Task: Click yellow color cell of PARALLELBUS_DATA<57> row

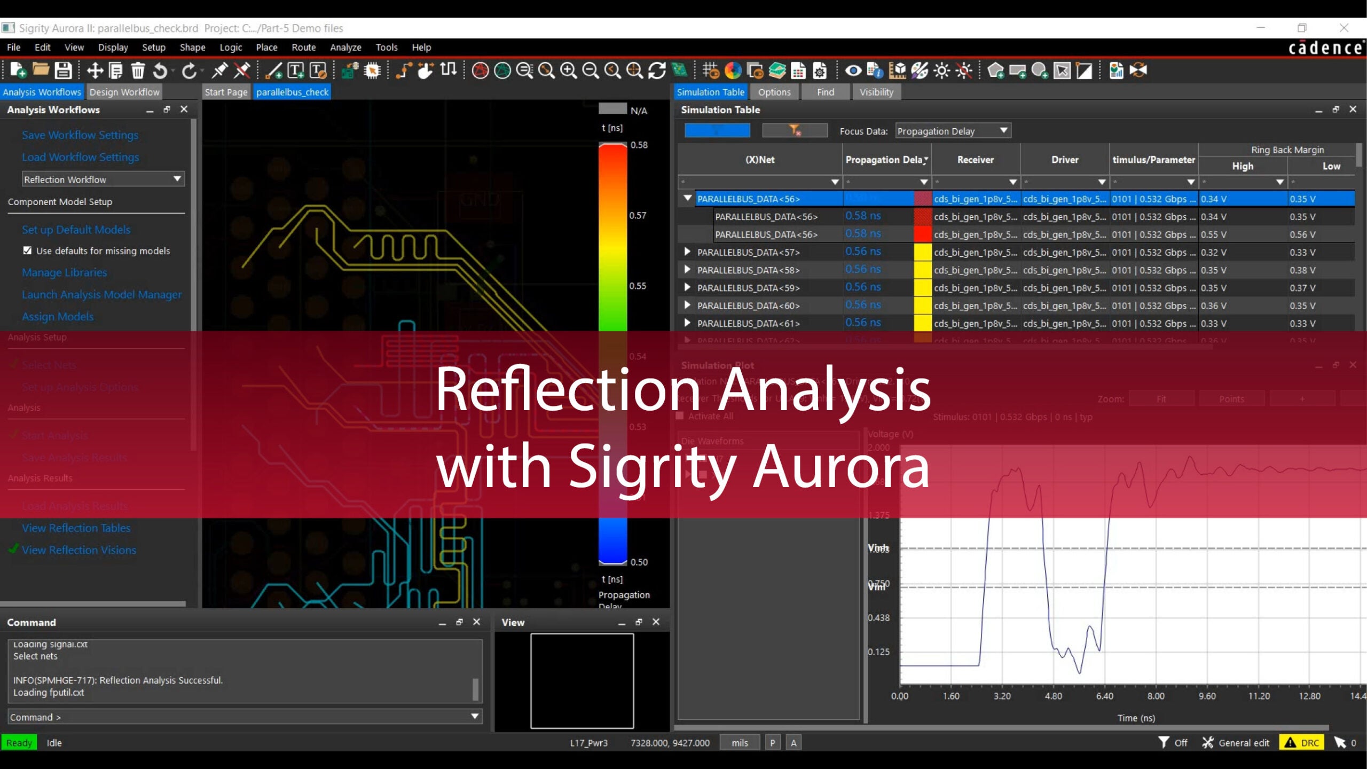Action: coord(922,252)
